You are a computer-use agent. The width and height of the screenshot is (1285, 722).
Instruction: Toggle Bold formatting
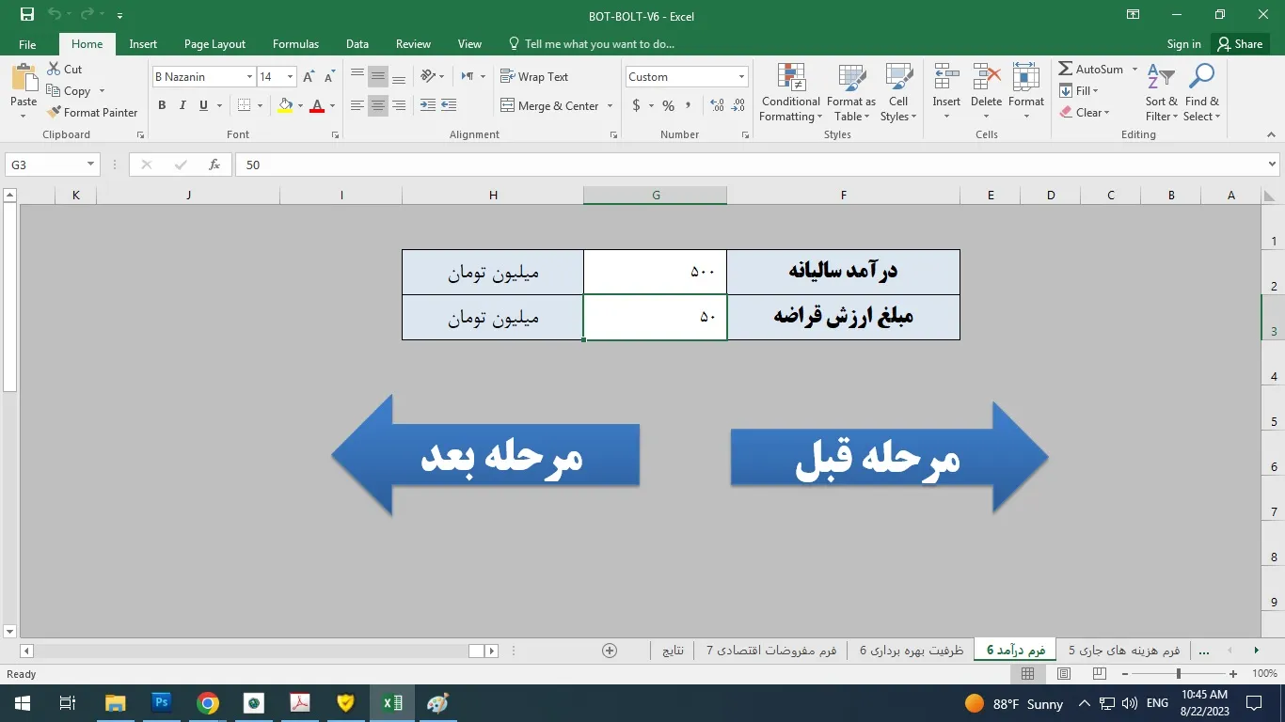click(x=162, y=106)
